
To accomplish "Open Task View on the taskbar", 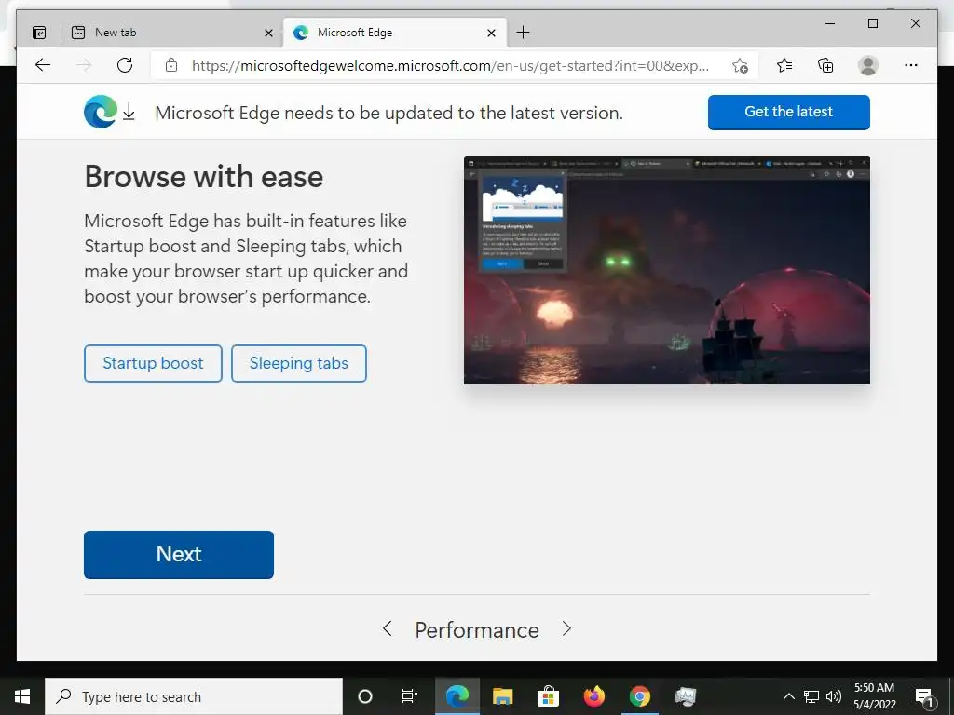I will click(410, 696).
